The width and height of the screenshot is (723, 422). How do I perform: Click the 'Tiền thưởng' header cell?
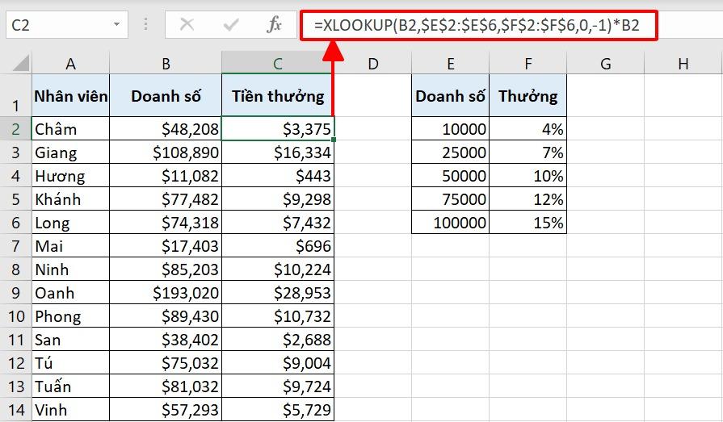click(x=278, y=95)
